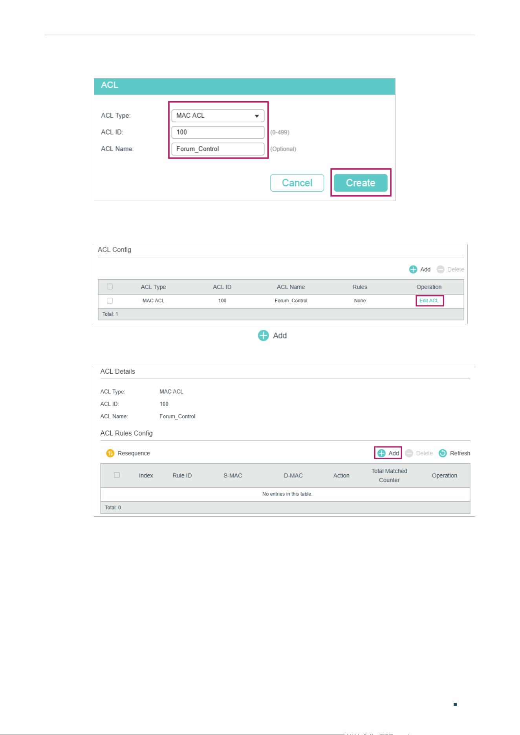Open the ACL Type dropdown showing MAC ACL

point(218,115)
